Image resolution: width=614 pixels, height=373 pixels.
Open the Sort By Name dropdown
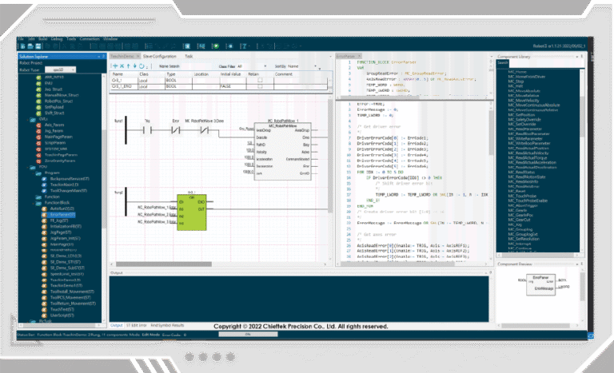coord(301,66)
